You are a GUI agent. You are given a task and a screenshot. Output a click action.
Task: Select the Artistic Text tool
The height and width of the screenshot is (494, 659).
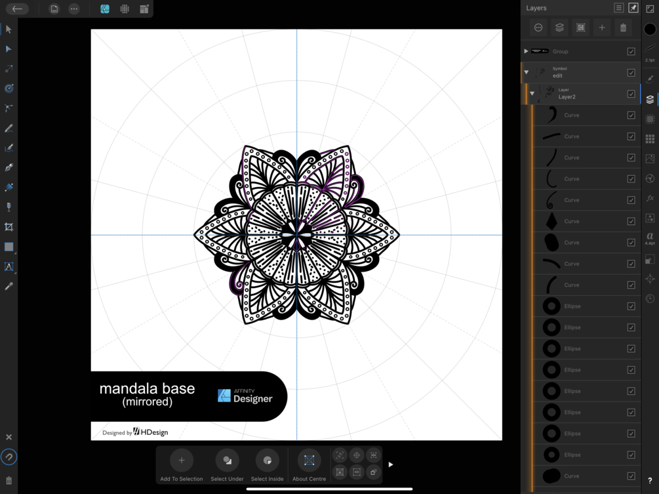click(x=9, y=266)
